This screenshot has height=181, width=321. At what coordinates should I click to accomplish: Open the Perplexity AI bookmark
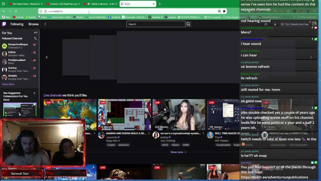(x=155, y=17)
